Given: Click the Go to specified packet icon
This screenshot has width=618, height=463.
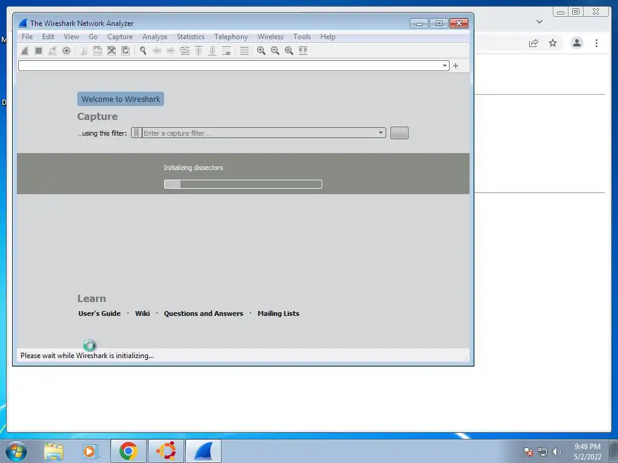Looking at the screenshot, I should (185, 51).
